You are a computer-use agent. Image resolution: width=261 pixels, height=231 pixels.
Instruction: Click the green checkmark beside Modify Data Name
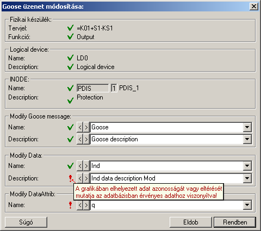point(70,166)
